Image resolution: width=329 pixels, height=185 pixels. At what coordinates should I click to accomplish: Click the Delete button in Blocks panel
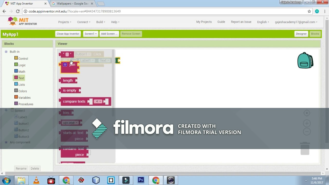pos(35,169)
